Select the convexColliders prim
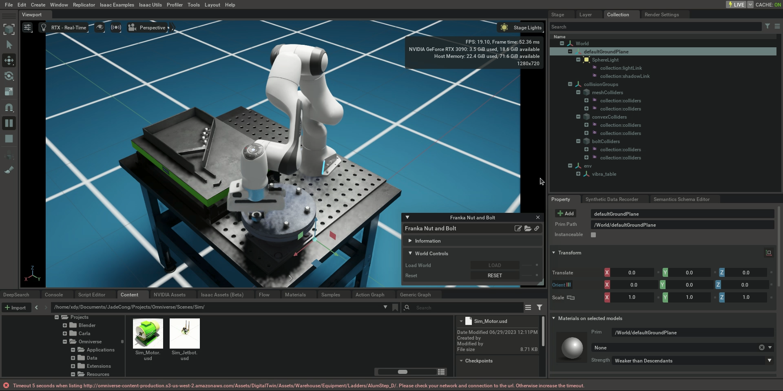Image resolution: width=783 pixels, height=391 pixels. point(609,117)
